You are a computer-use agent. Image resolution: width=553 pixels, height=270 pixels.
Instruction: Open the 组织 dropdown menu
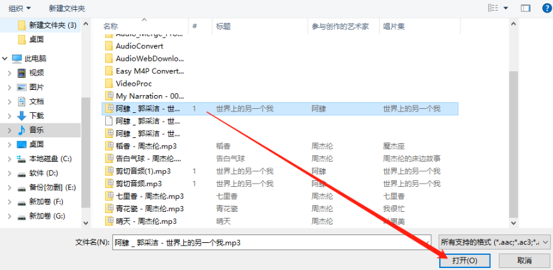(20, 8)
